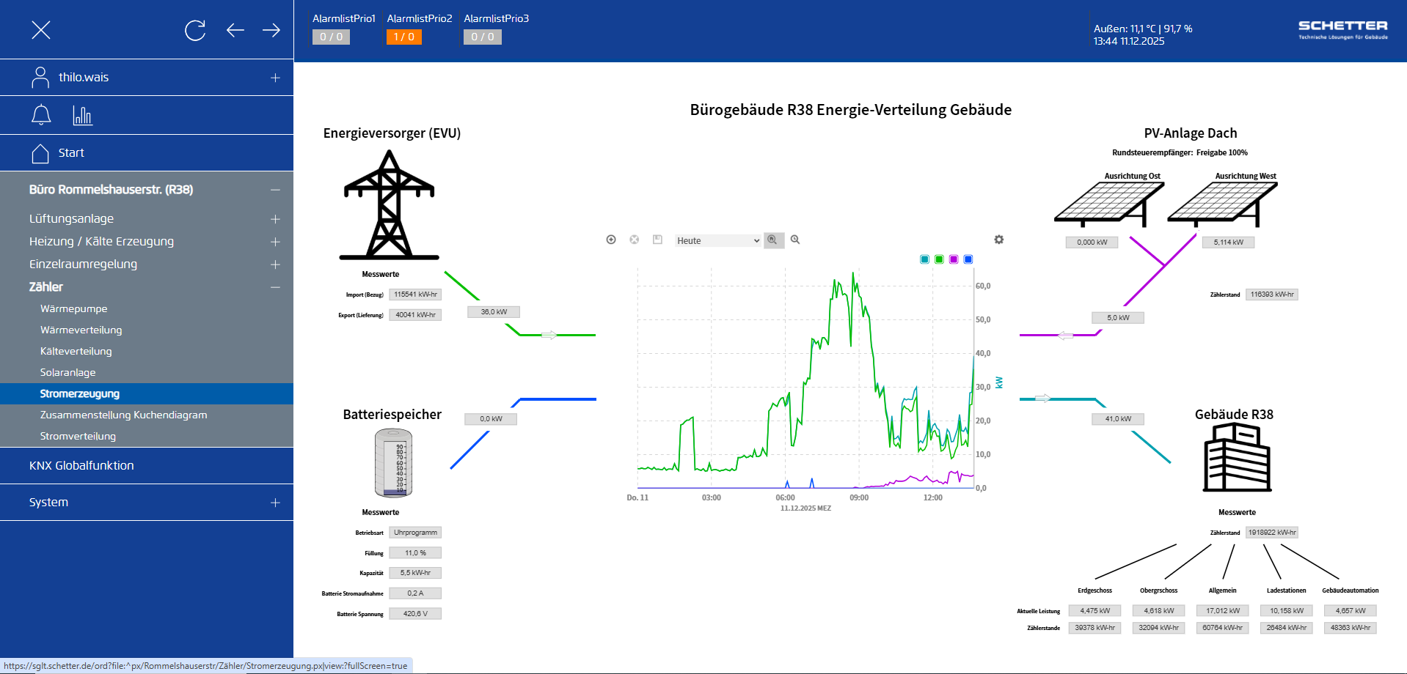
Task: Click the AlarmlistPrio2 orange counter button
Action: 403,37
